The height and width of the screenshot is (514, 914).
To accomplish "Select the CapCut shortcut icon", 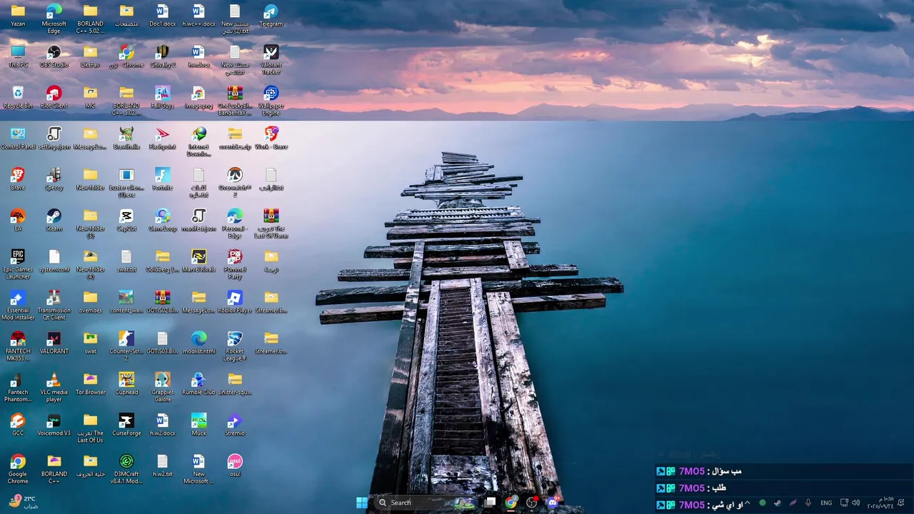I will [126, 220].
